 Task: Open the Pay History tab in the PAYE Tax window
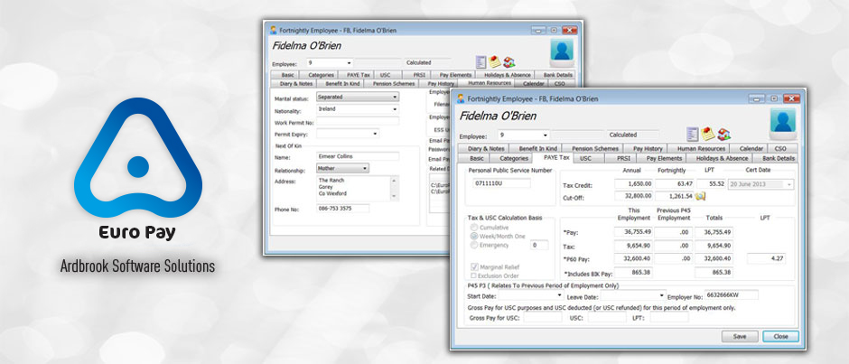(648, 148)
